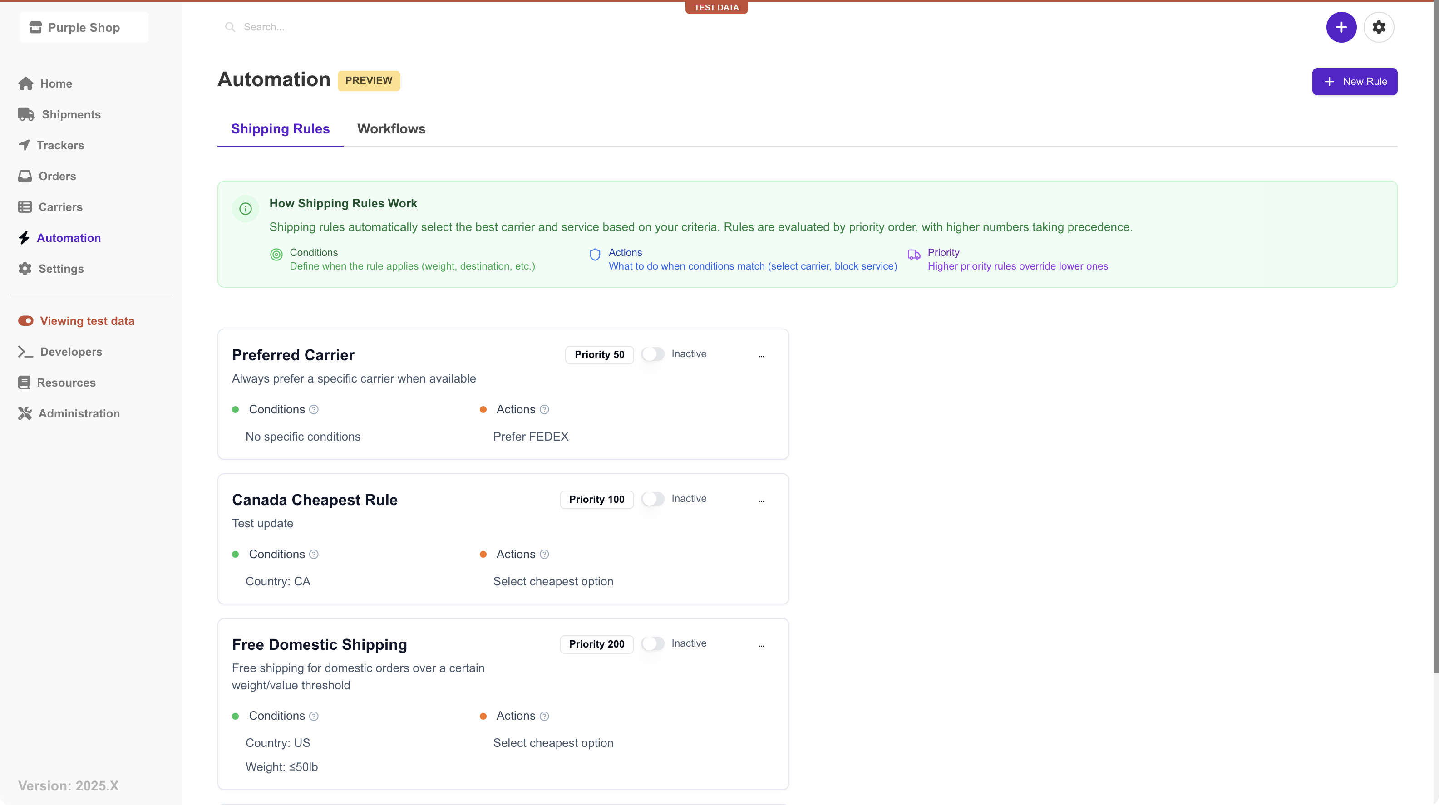The height and width of the screenshot is (805, 1439).
Task: Click the Automation lightning icon
Action: [25, 237]
